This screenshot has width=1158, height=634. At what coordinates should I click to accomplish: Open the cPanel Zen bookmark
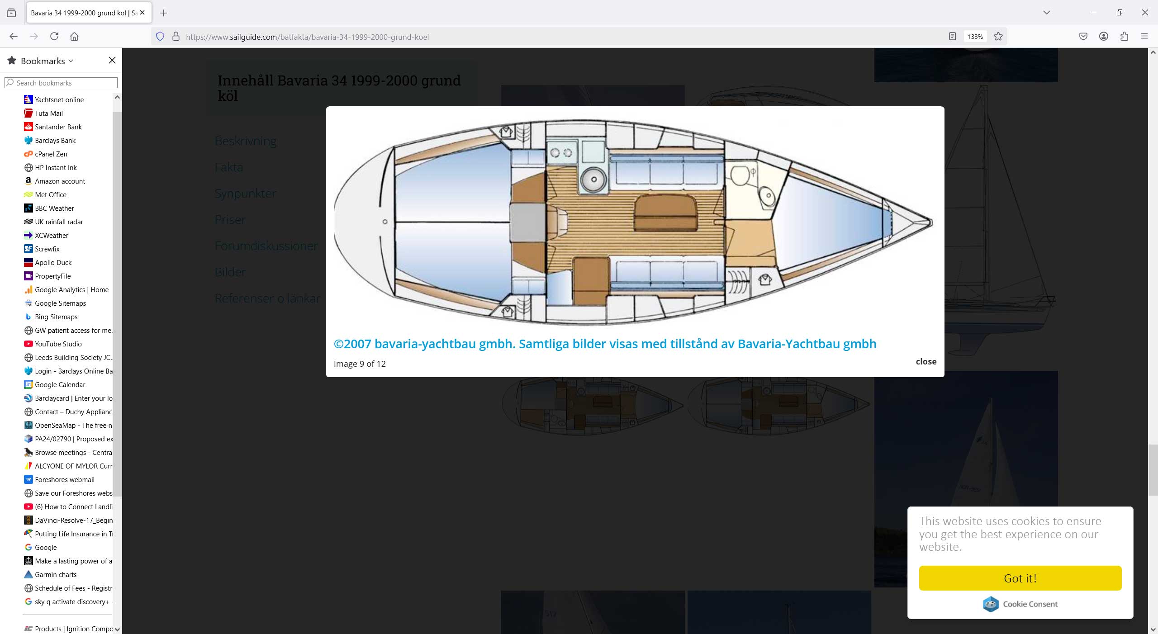click(x=46, y=154)
